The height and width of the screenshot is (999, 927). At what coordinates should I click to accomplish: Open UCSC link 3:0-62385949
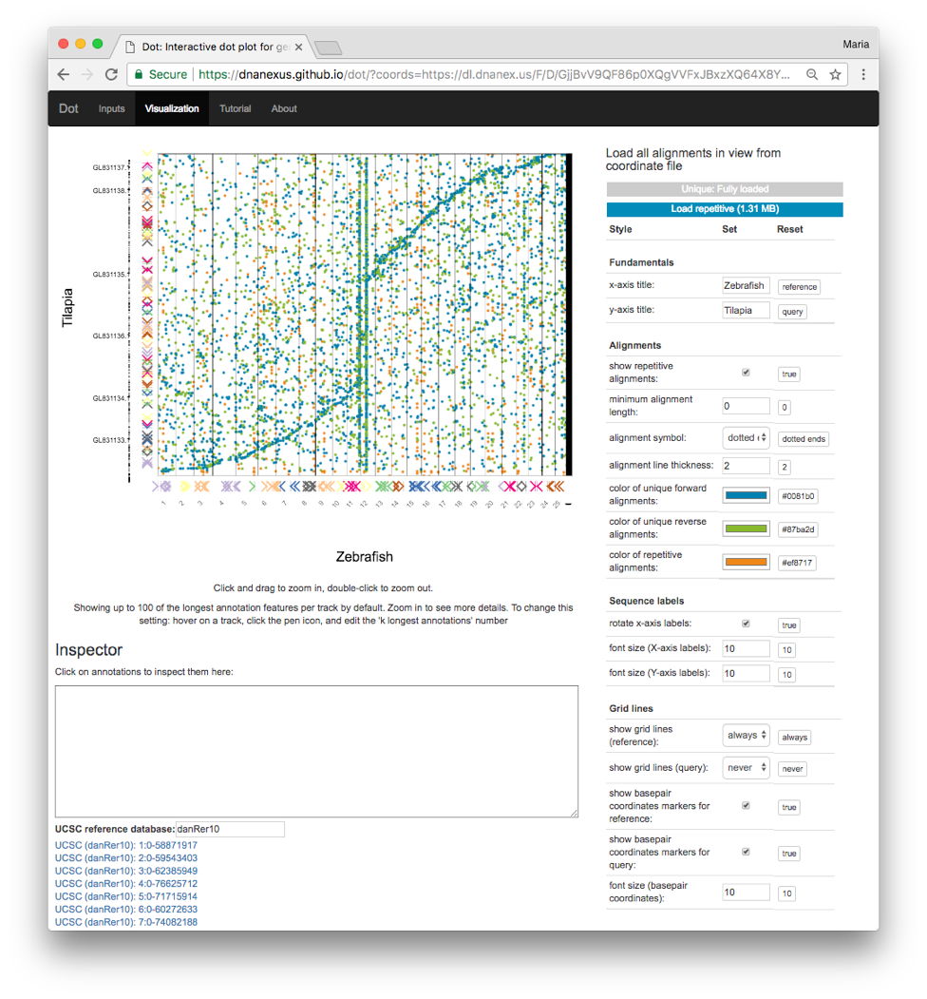[x=126, y=871]
